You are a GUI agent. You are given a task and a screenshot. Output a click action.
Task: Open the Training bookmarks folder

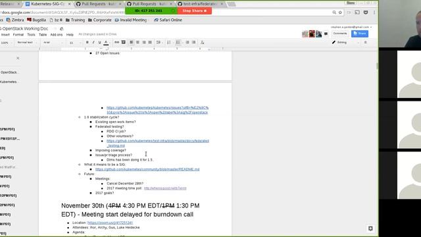[75, 20]
